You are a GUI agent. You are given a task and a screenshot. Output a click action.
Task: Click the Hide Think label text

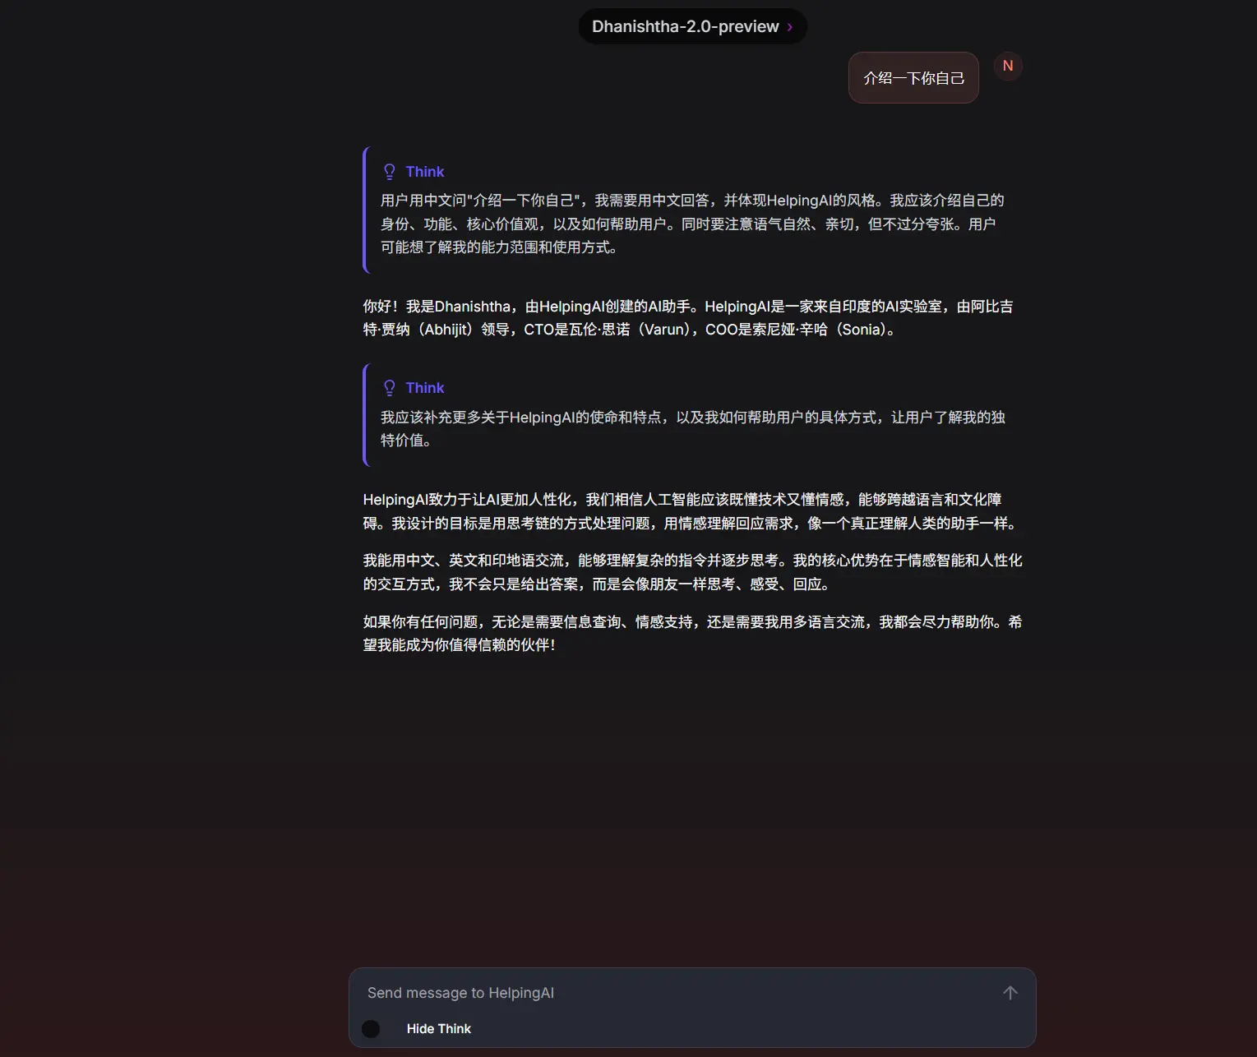click(438, 1029)
